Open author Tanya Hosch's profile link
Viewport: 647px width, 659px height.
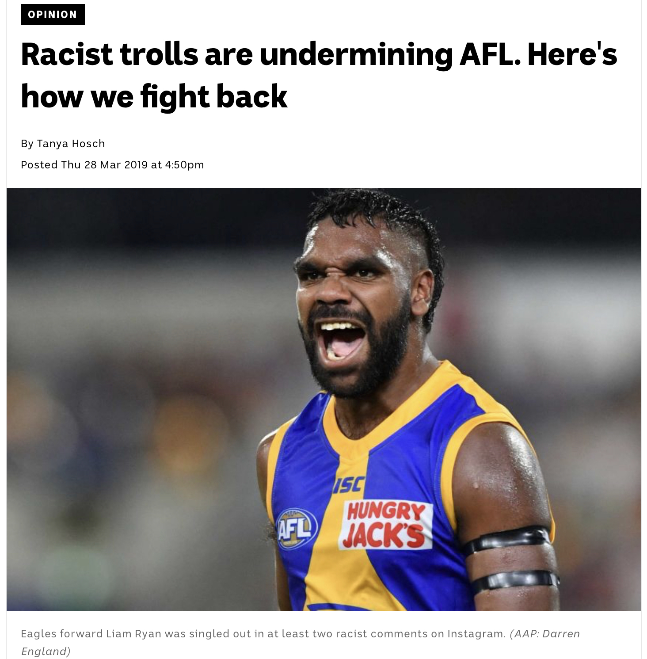(x=71, y=144)
